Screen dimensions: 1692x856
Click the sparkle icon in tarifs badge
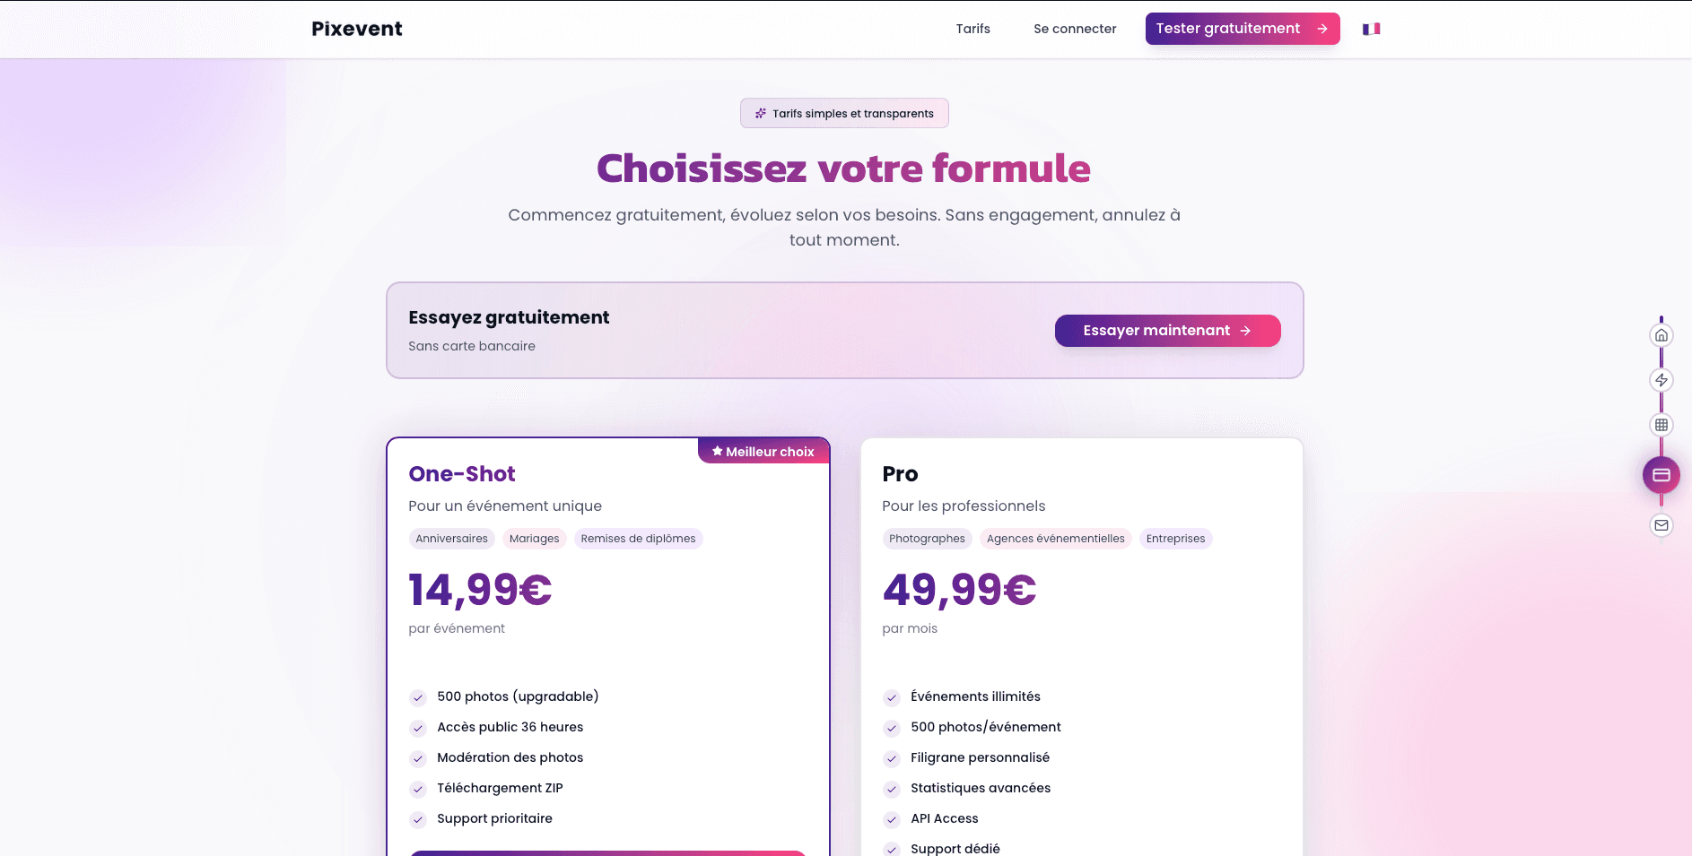(761, 114)
